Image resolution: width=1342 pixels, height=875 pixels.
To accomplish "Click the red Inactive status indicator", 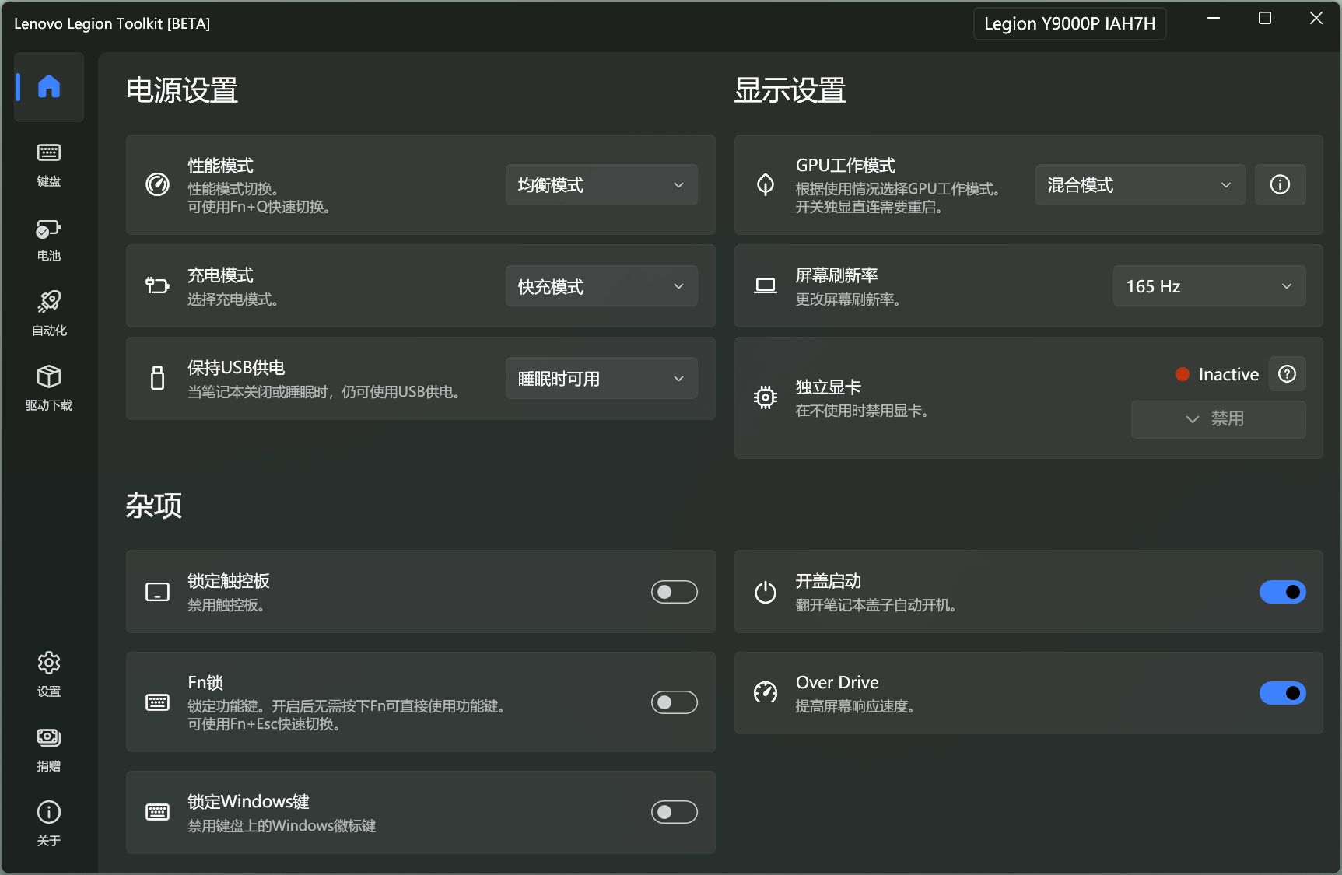I will coord(1183,374).
